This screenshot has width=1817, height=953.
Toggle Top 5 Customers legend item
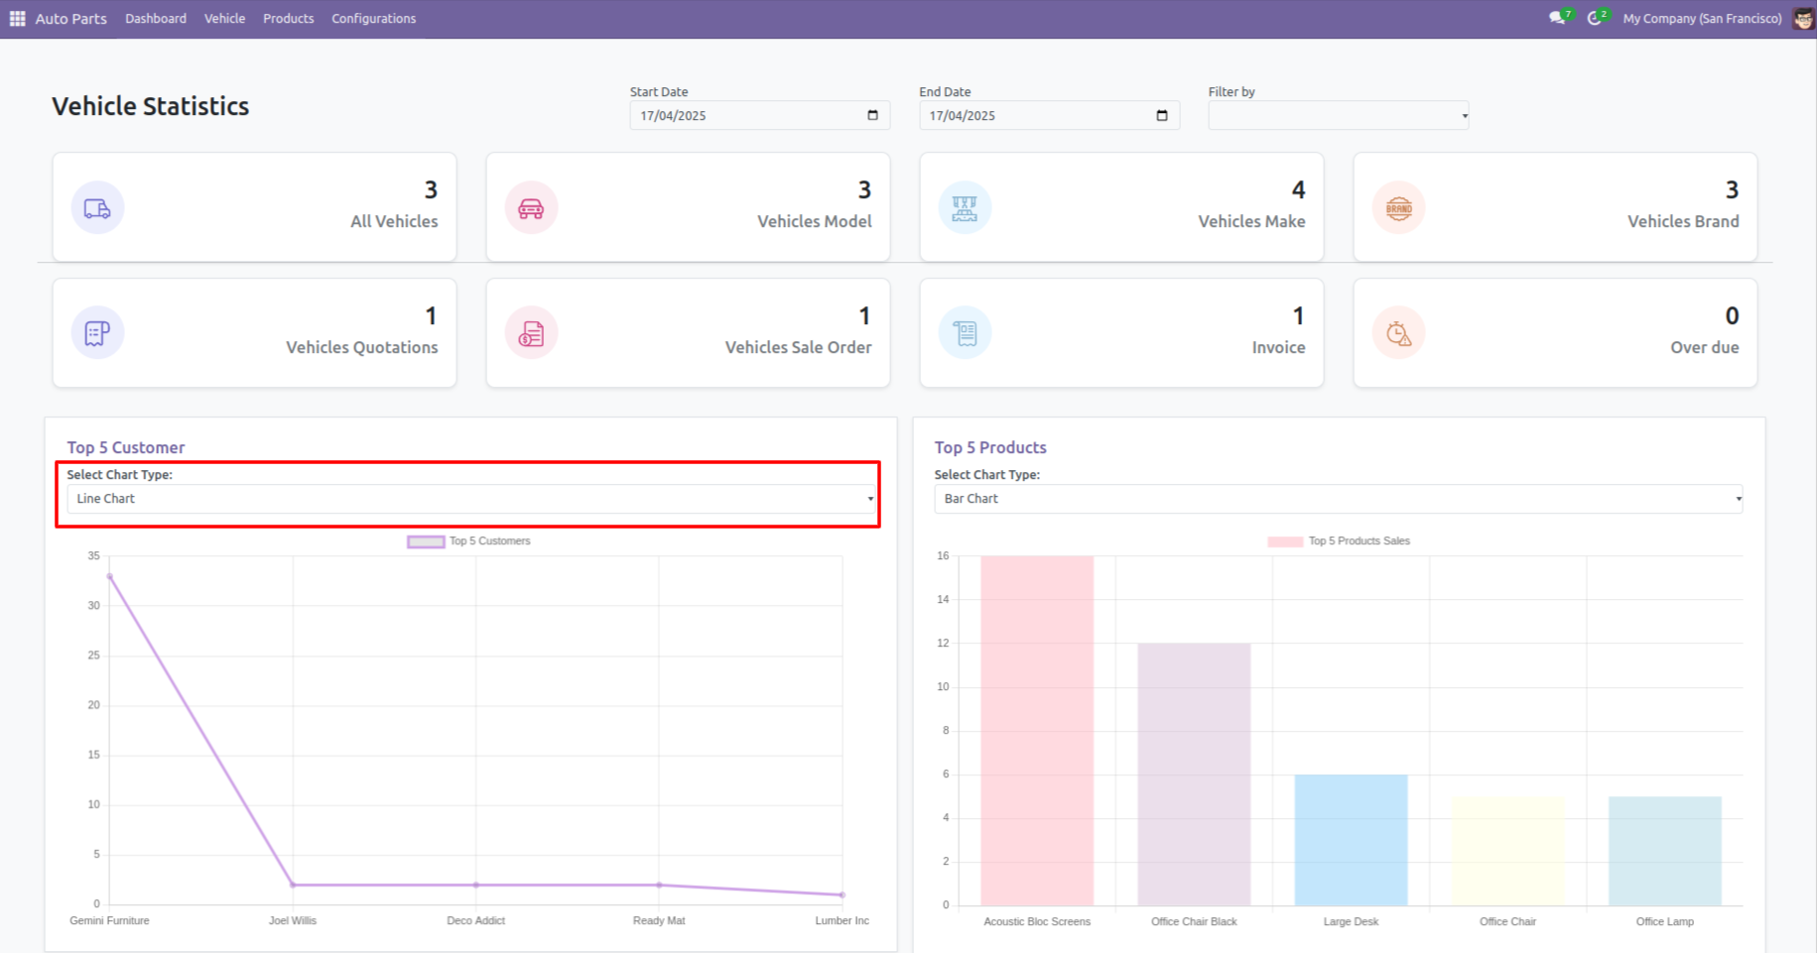pyautogui.click(x=469, y=541)
